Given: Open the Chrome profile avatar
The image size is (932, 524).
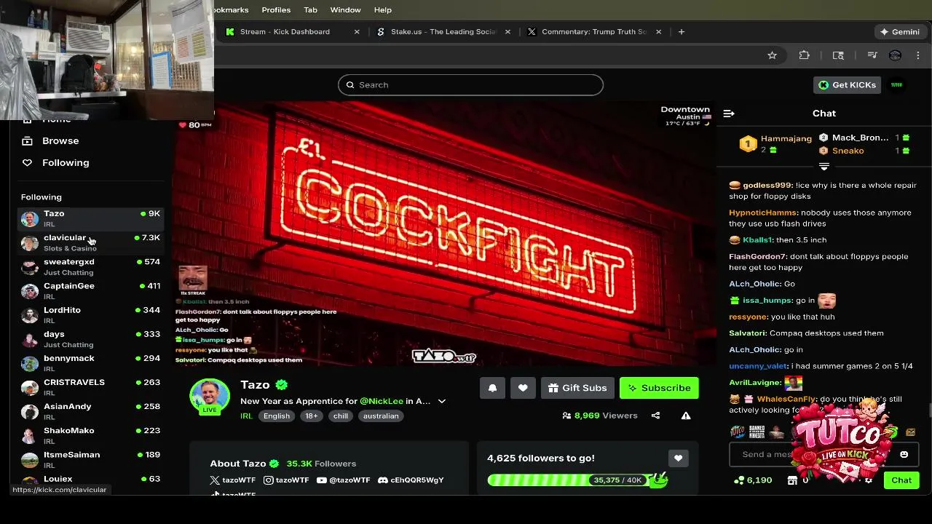Looking at the screenshot, I should [x=896, y=55].
